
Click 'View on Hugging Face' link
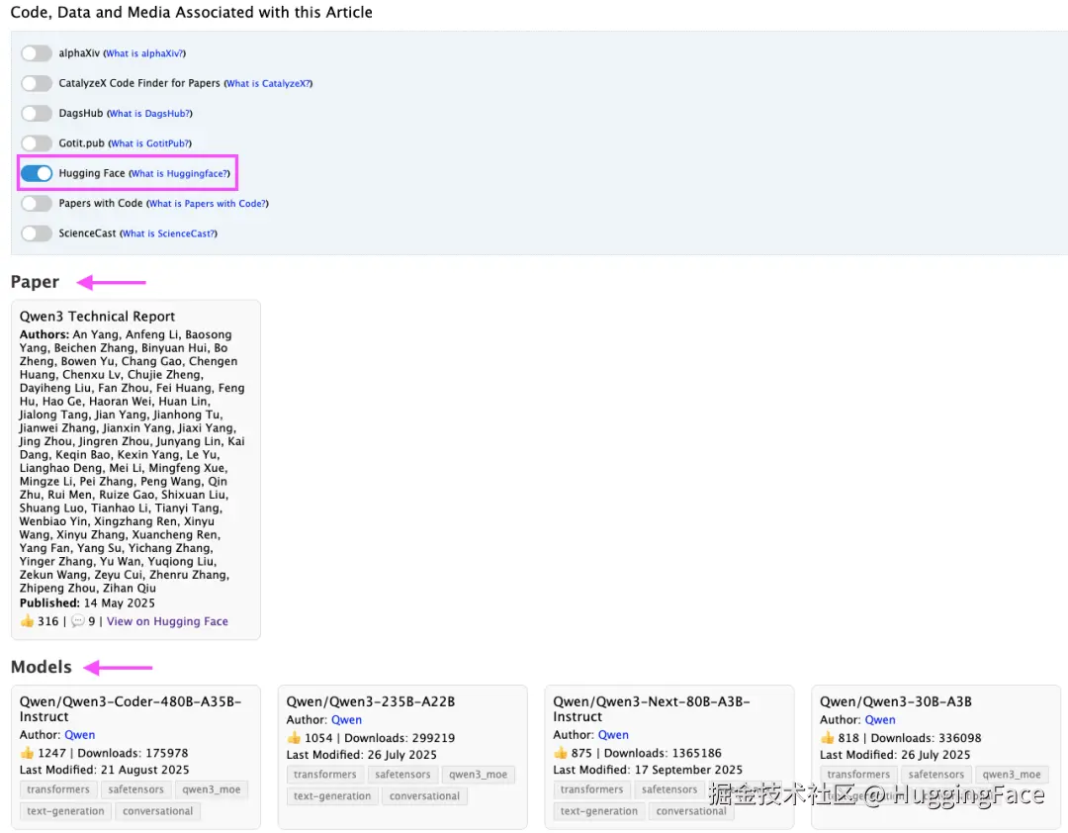167,621
